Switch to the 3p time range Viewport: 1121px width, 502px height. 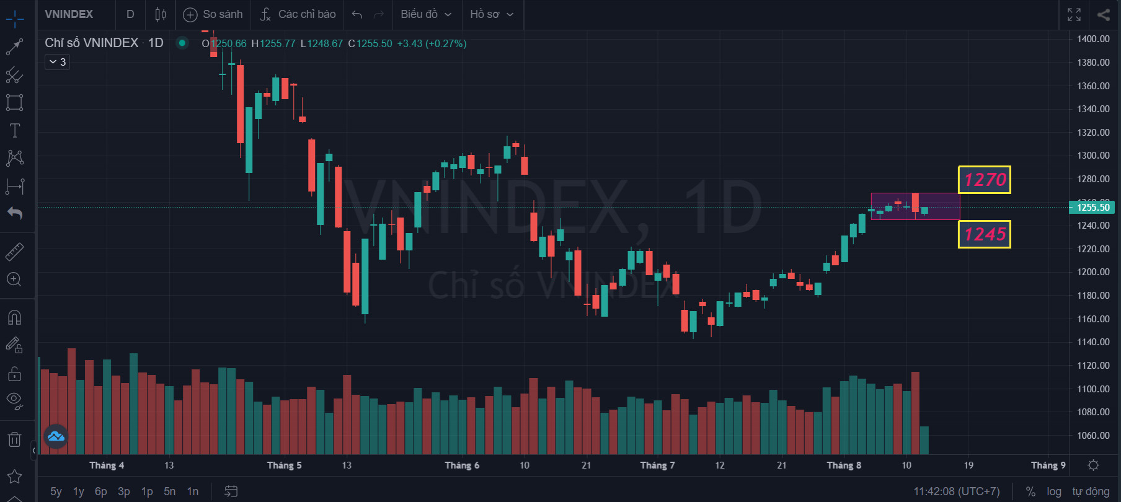(x=124, y=491)
